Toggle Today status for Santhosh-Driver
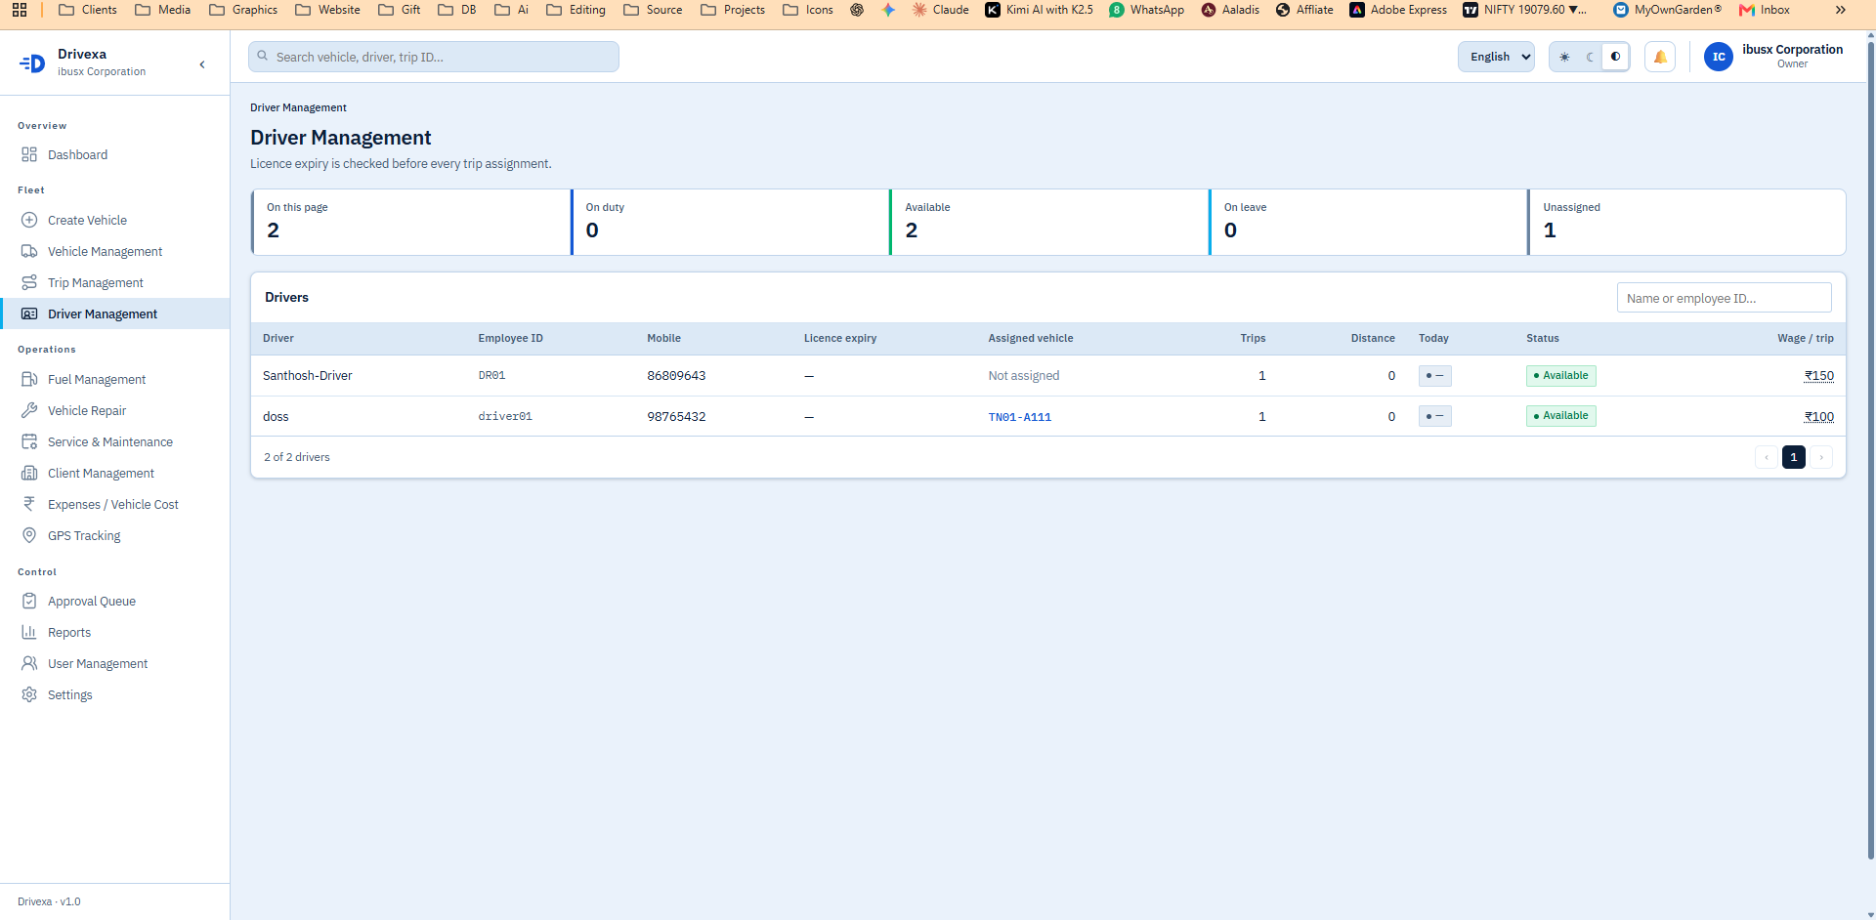The height and width of the screenshot is (920, 1876). [1434, 375]
